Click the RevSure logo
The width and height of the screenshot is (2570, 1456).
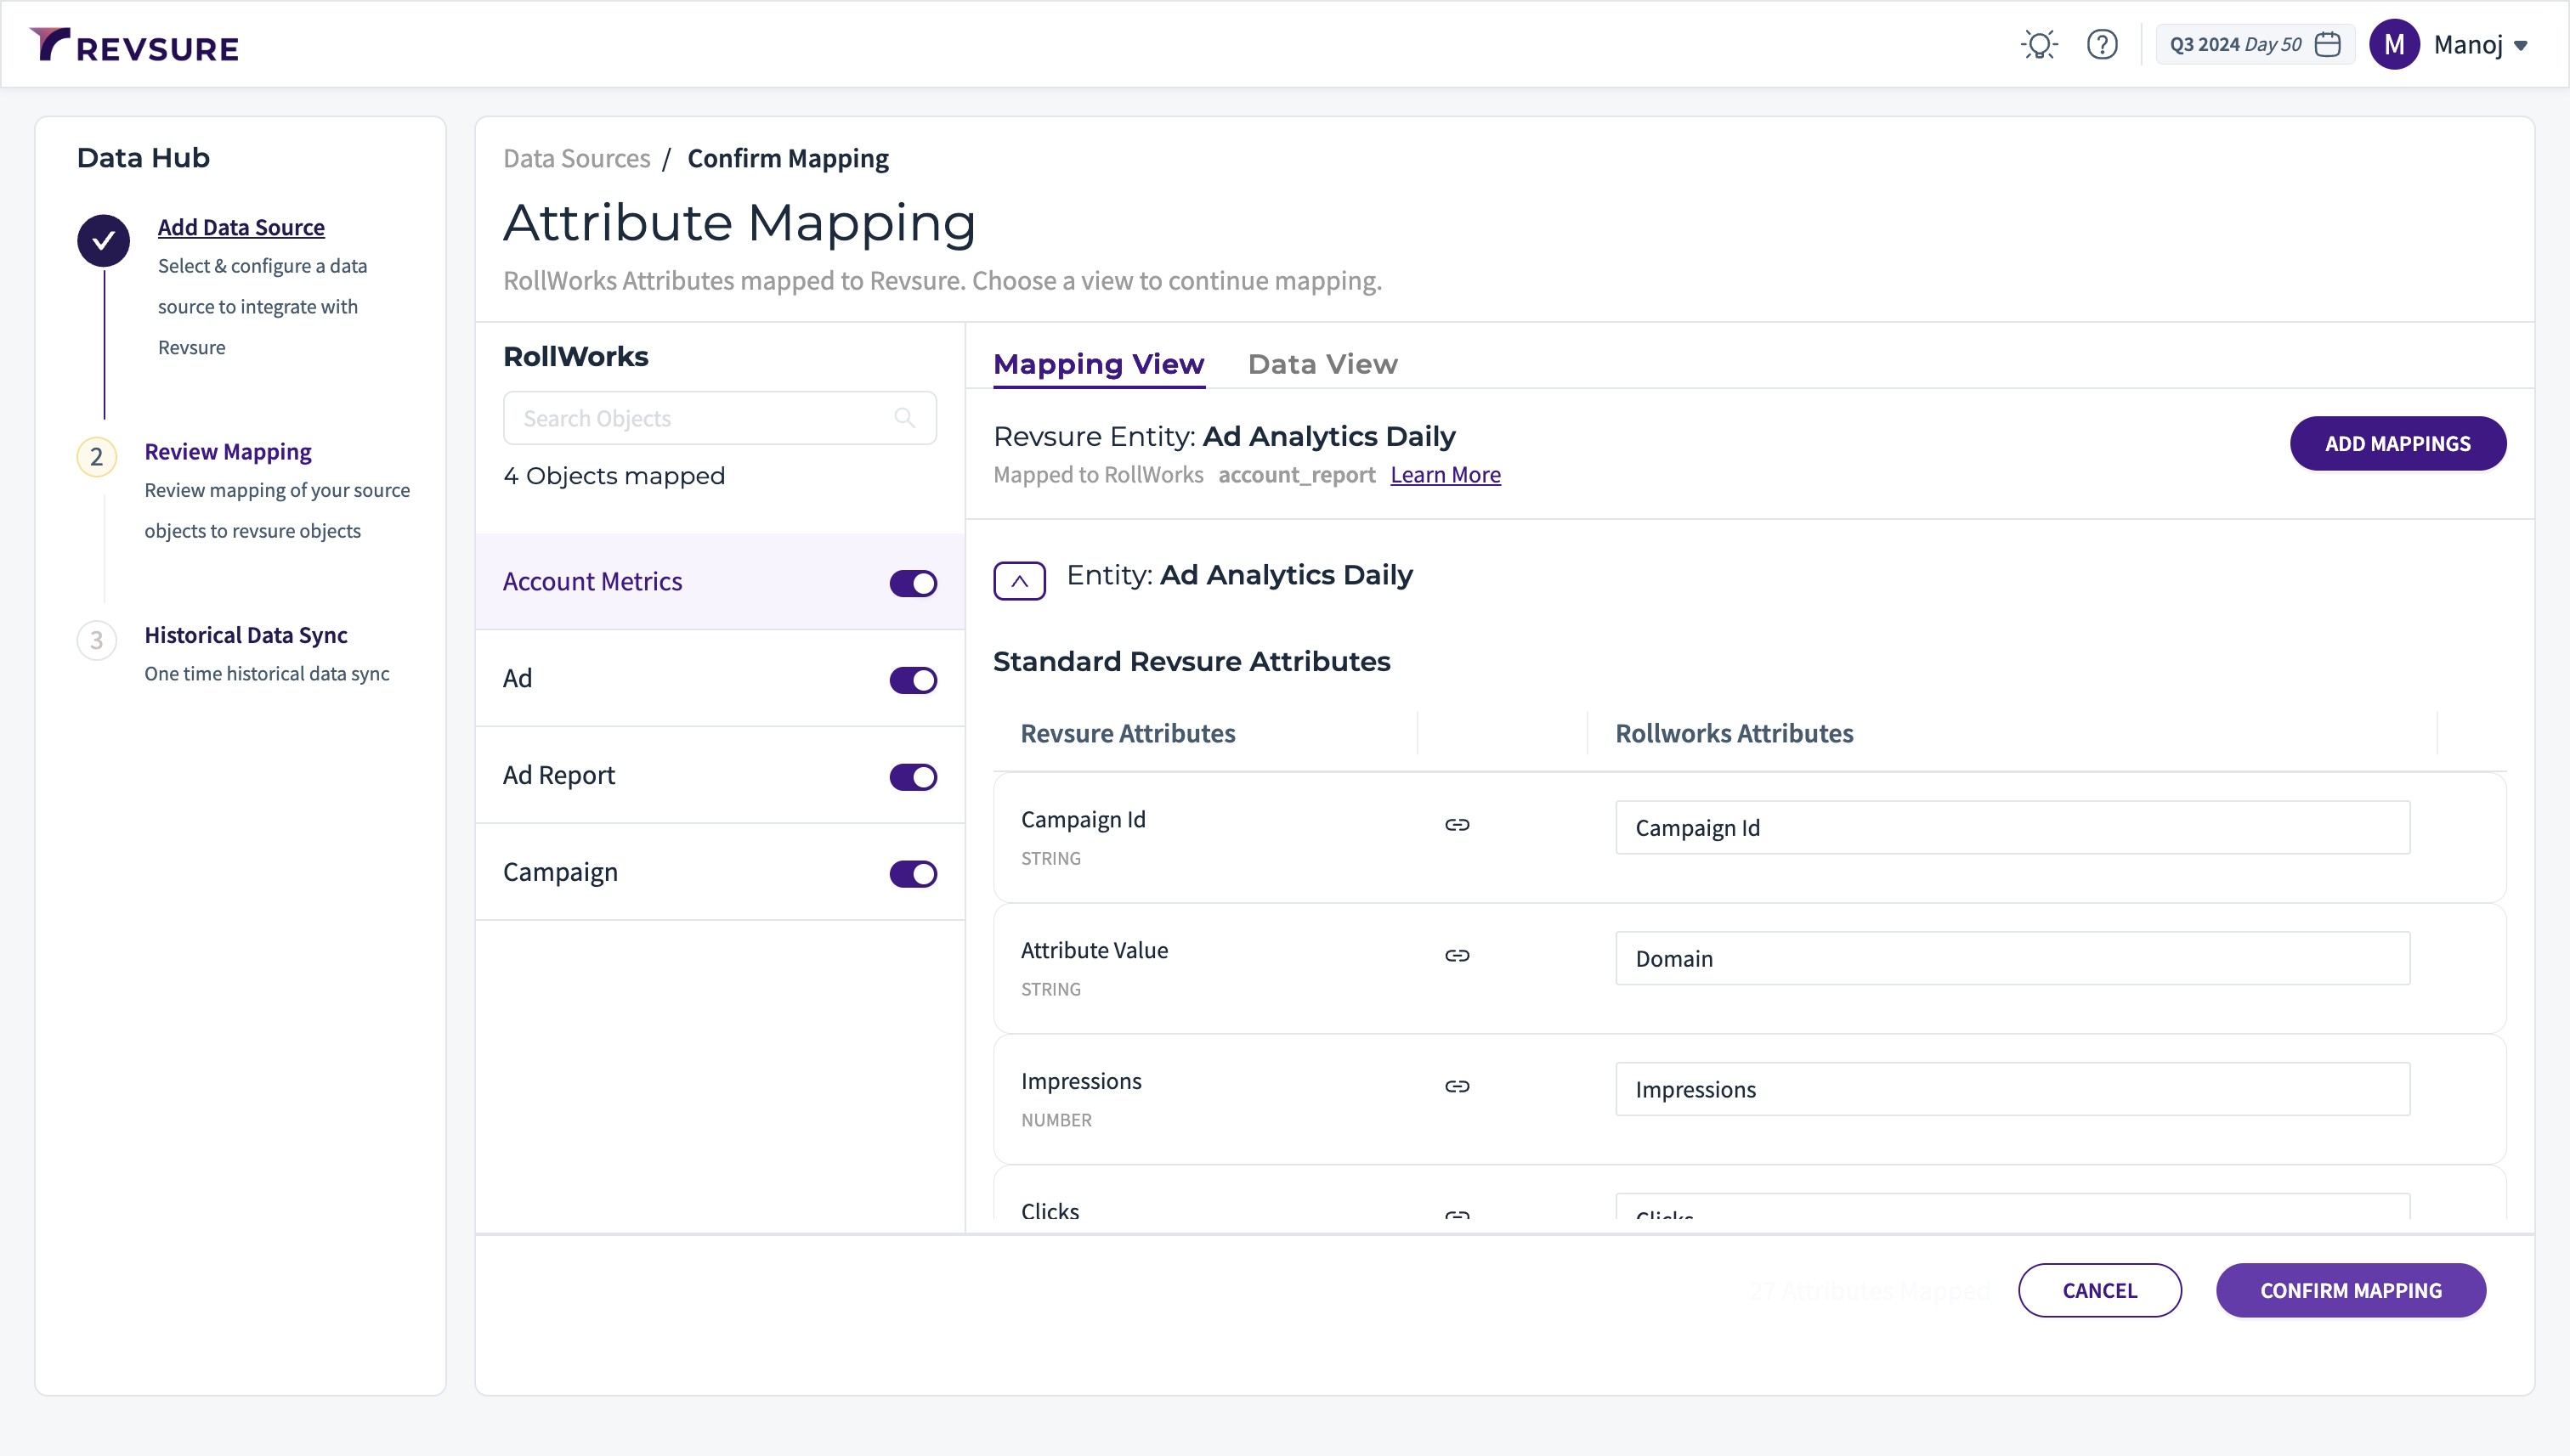point(134,46)
